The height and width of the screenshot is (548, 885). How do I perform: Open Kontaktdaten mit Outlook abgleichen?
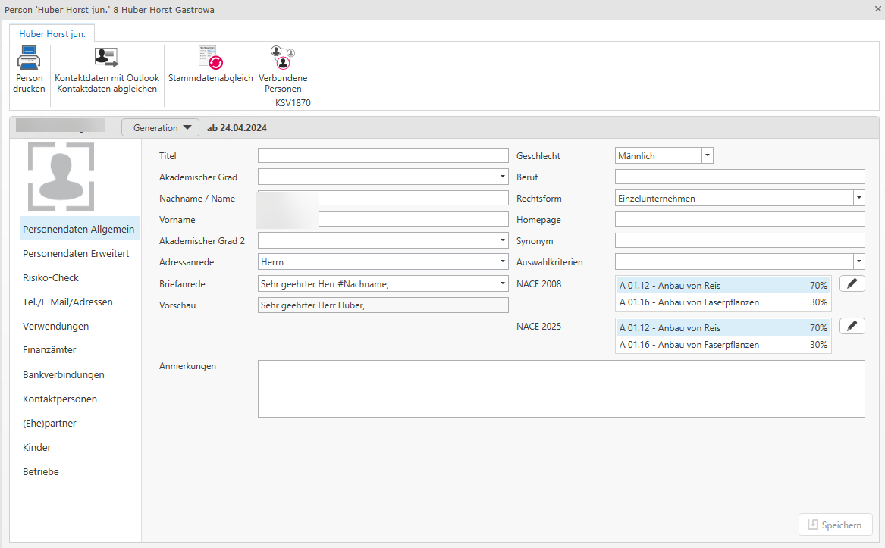[x=107, y=58]
